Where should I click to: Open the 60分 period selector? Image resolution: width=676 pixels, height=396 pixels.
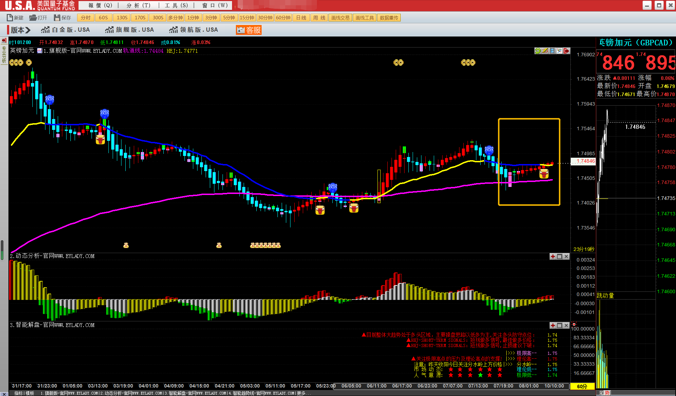tap(582, 386)
